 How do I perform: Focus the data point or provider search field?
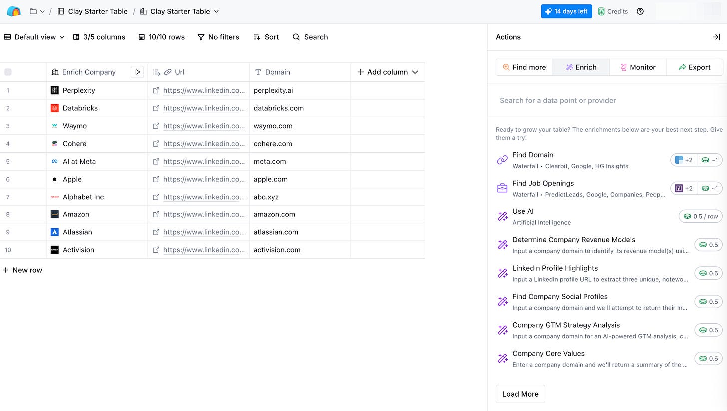pyautogui.click(x=607, y=100)
